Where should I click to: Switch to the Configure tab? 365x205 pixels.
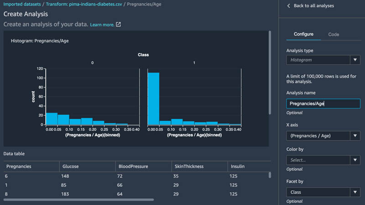coord(303,34)
